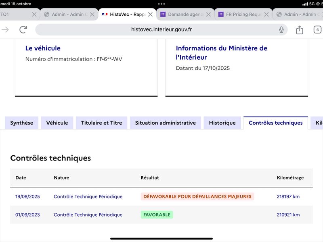The image size is (323, 242).
Task: Select the Contrôles techniques tab
Action: tap(275, 123)
